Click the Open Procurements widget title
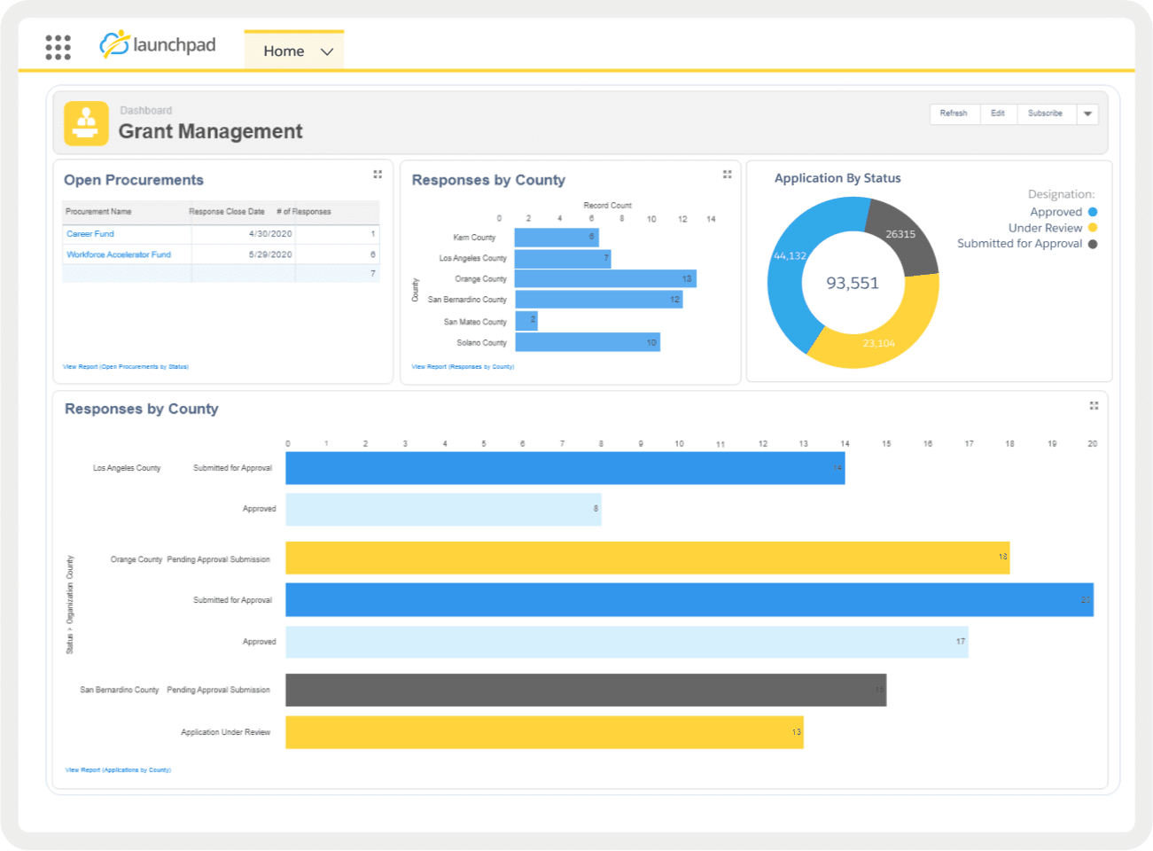Screen dimensions: 1153x851 (x=134, y=180)
